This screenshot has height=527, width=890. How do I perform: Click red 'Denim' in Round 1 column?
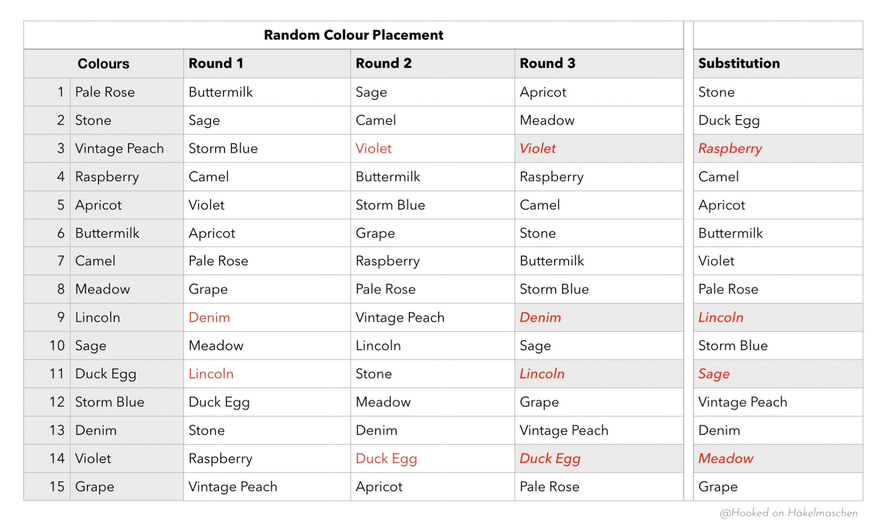209,317
